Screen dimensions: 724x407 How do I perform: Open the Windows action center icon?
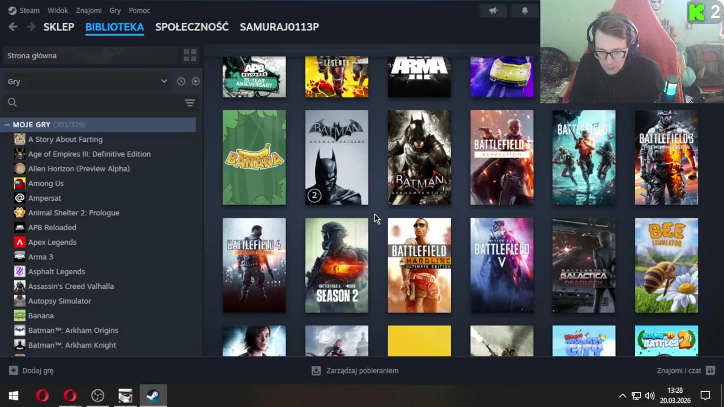click(705, 396)
